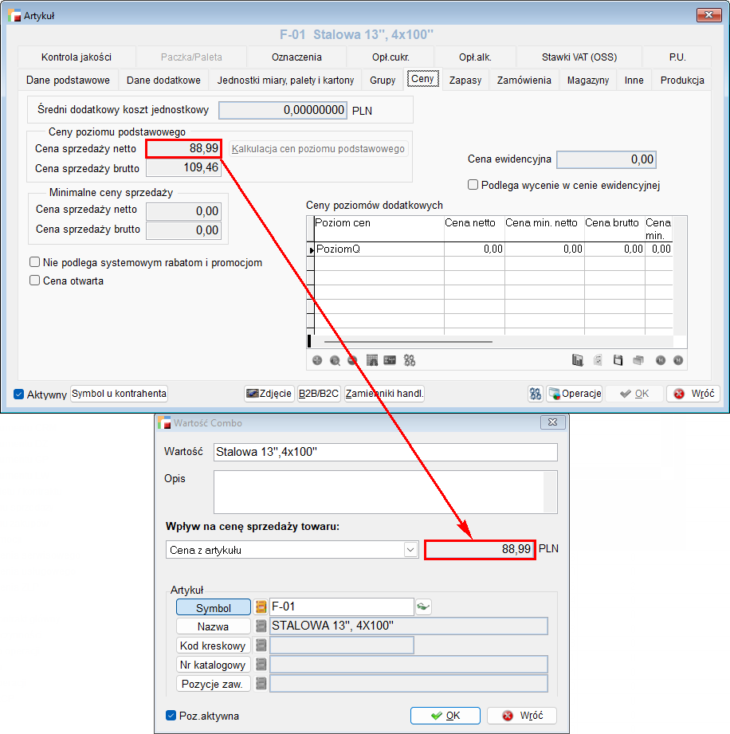730x734 pixels.
Task: Open the 'Stawki VAT (OSS)' tab
Action: (579, 57)
